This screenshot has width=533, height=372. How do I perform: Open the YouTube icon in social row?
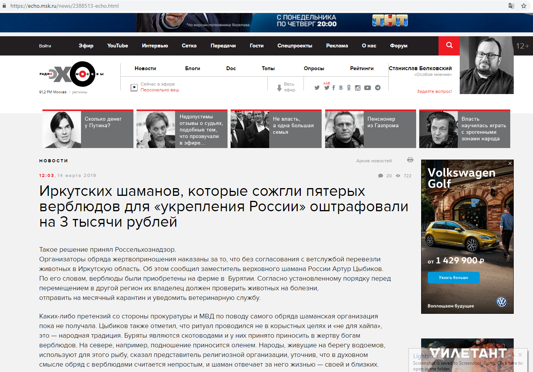[368, 88]
